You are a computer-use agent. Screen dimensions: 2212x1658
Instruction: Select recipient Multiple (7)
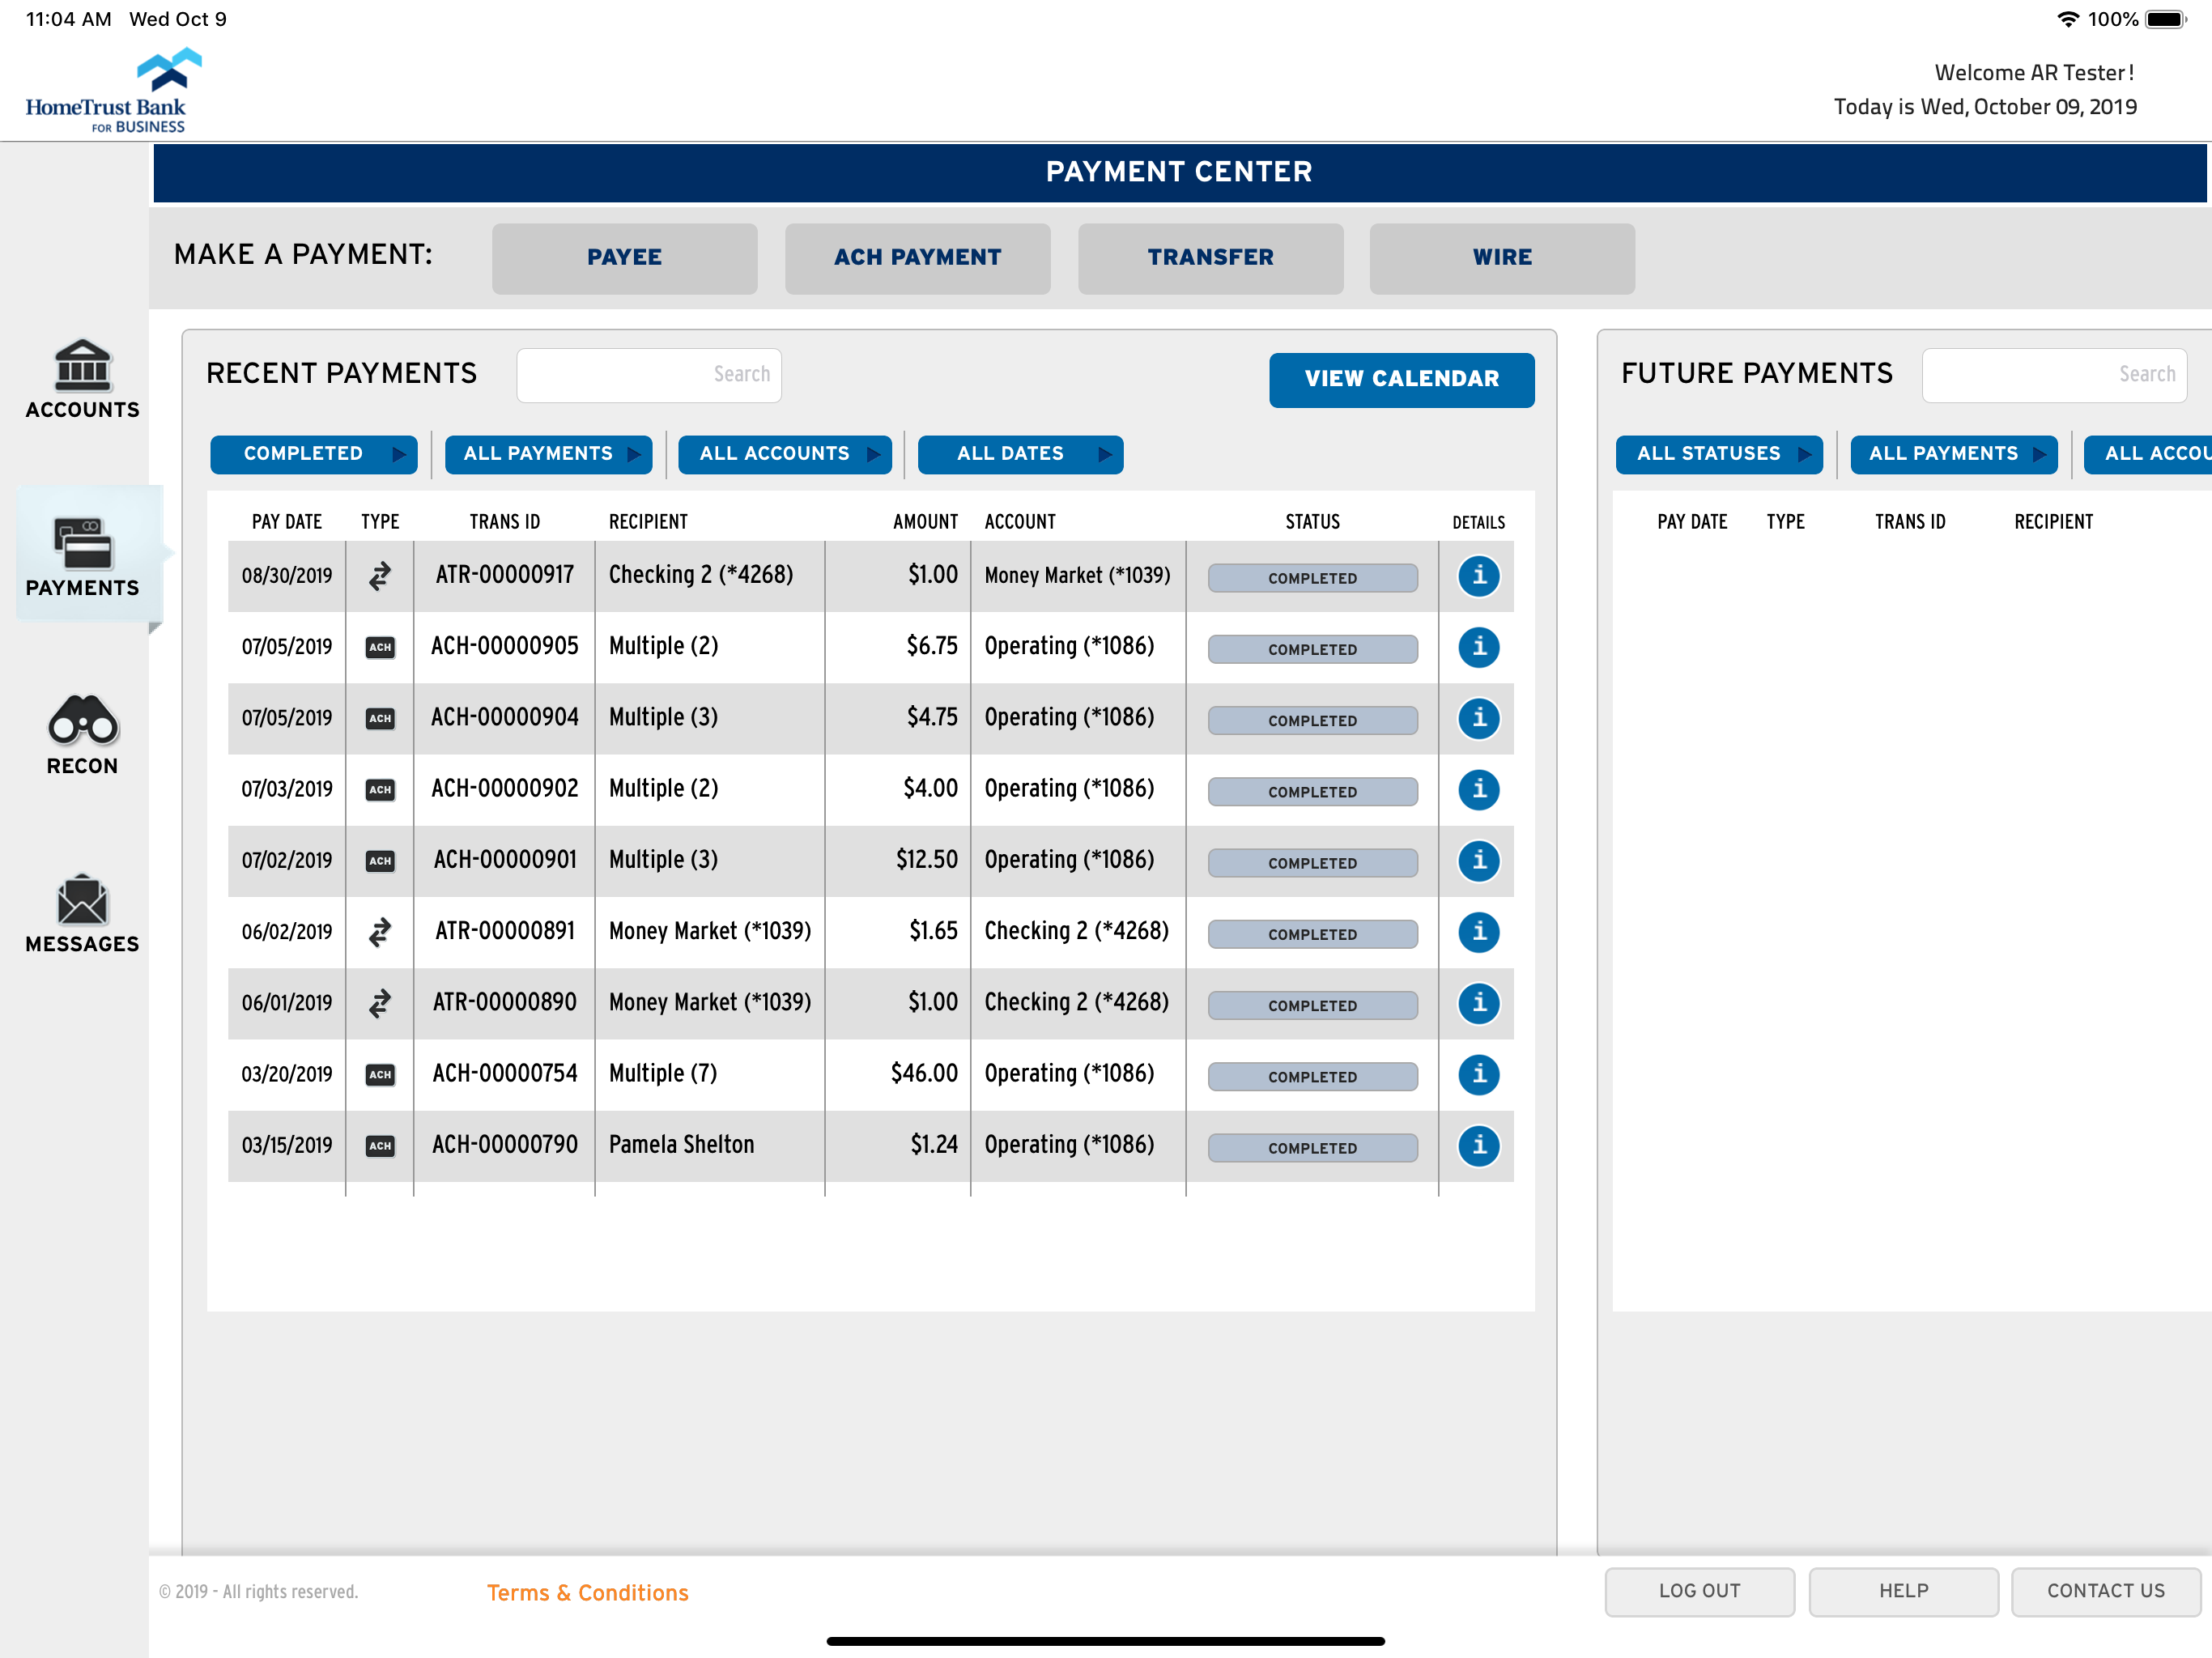pyautogui.click(x=663, y=1074)
